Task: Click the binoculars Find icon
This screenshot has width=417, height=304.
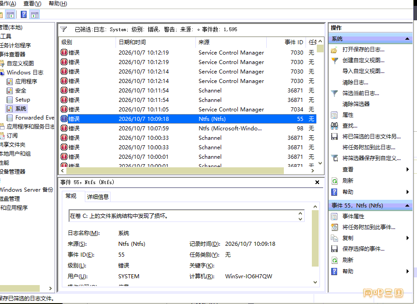Action: coord(334,126)
